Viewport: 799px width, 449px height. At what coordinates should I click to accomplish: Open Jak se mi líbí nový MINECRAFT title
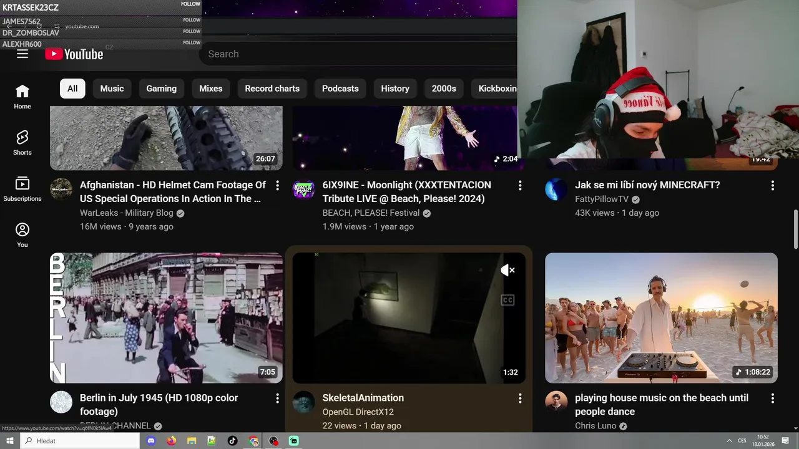click(647, 185)
